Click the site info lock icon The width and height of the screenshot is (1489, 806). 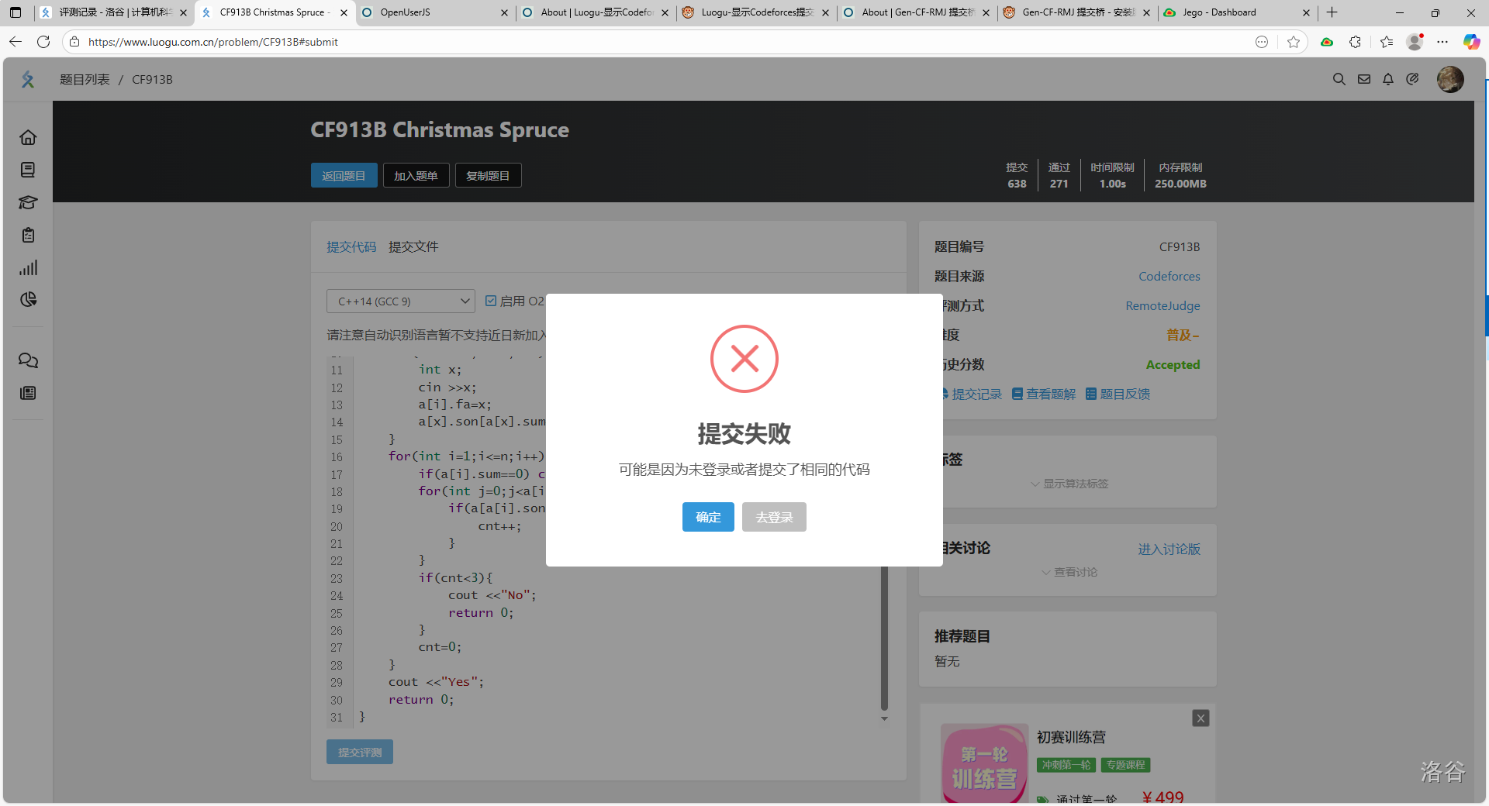[74, 42]
